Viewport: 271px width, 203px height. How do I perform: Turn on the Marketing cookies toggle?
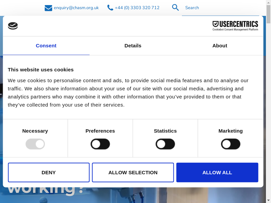231,144
